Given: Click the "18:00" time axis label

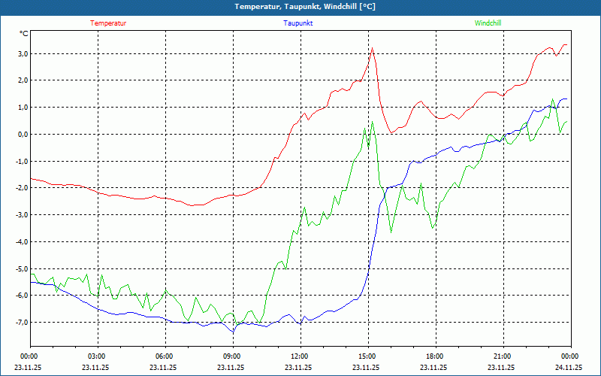Looking at the screenshot, I should [x=434, y=356].
